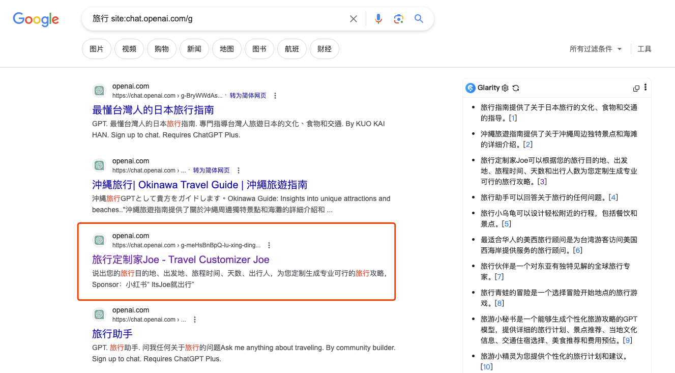
Task: Click the favicon of Okinawa Travel Guide result
Action: 99,165
